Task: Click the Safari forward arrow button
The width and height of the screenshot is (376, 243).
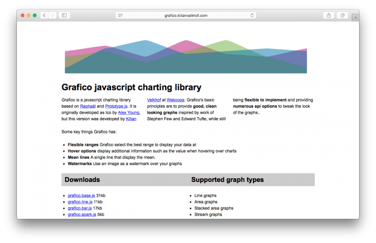Action: point(52,15)
